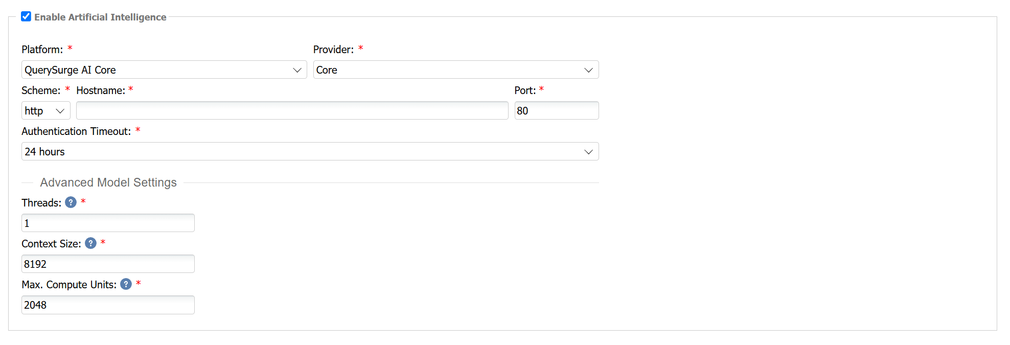This screenshot has width=1010, height=345.
Task: Click the Scheme: label
Action: [x=41, y=90]
